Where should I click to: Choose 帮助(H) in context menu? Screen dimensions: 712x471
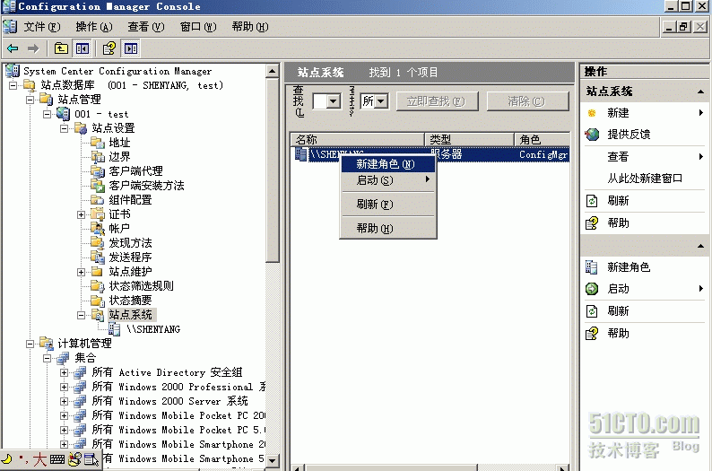[388, 229]
